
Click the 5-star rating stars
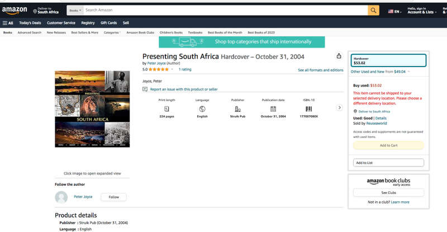click(x=159, y=69)
